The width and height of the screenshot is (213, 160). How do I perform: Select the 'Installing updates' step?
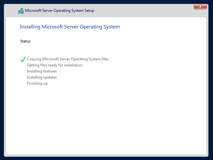click(42, 77)
